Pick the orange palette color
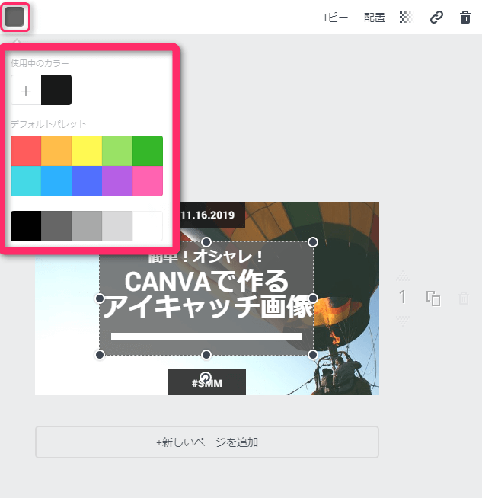The width and height of the screenshot is (482, 498). (56, 151)
